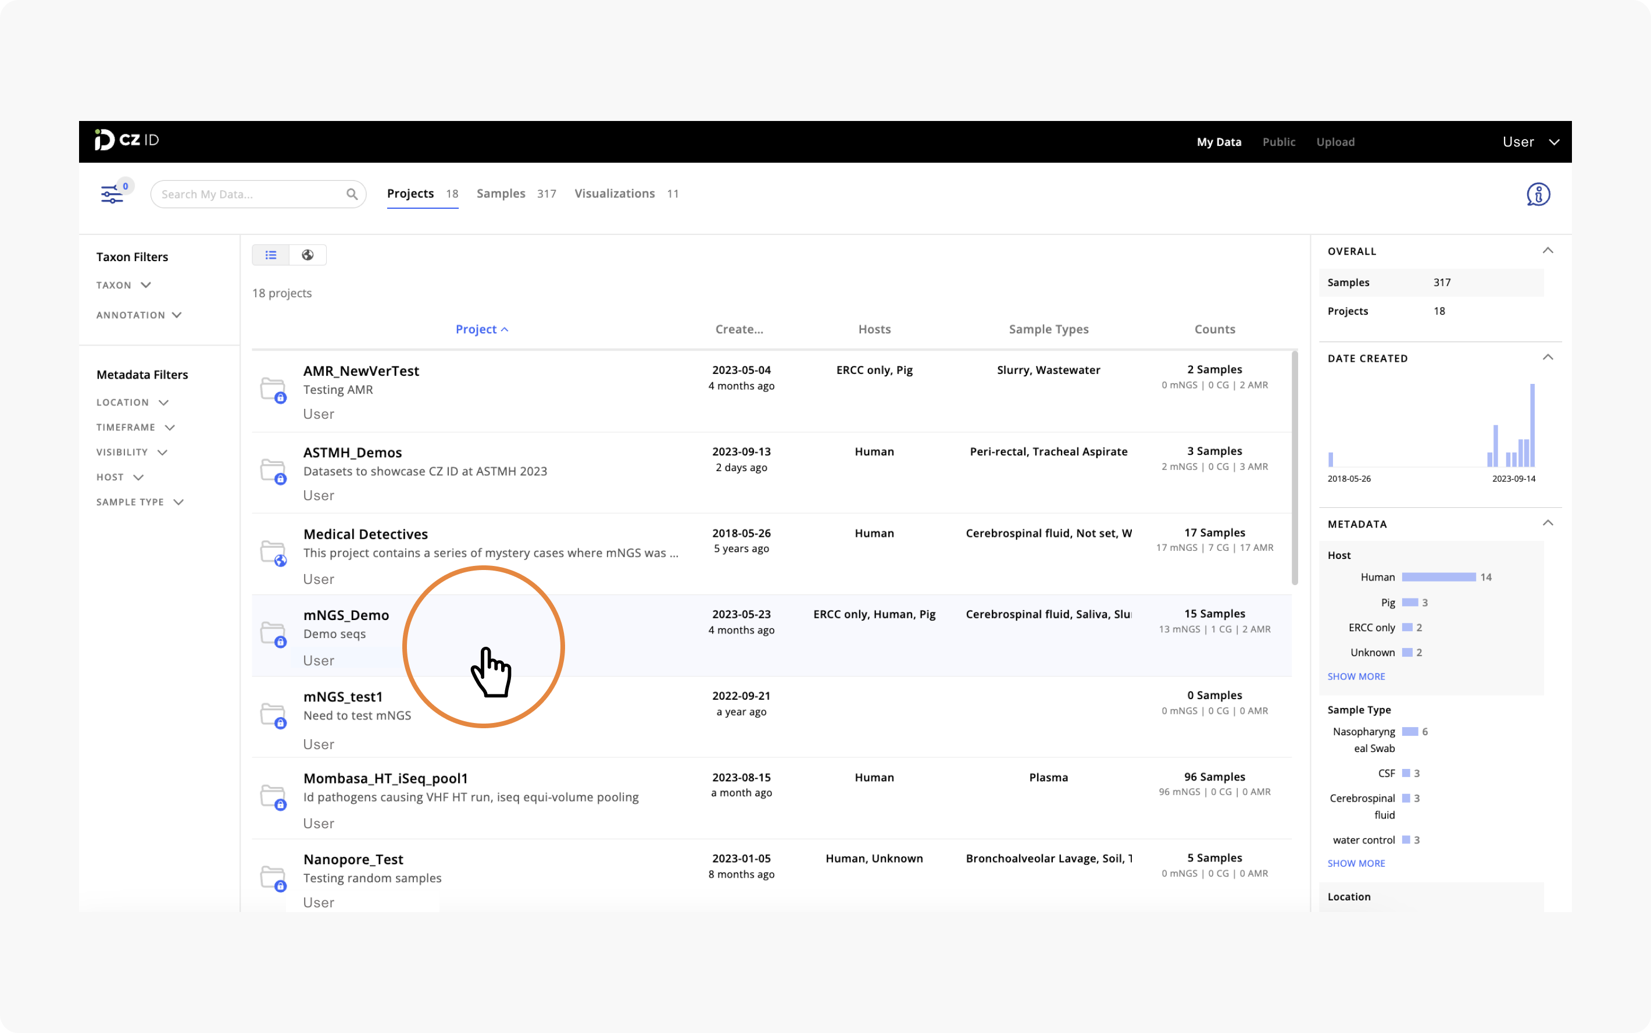Open the info icon at top right
This screenshot has width=1651, height=1033.
point(1538,195)
